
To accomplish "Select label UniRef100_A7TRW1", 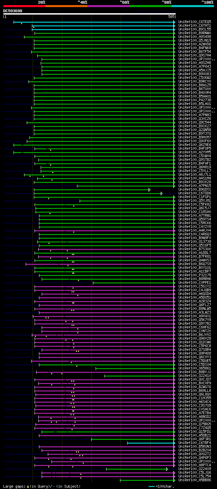I will tap(195, 215).
